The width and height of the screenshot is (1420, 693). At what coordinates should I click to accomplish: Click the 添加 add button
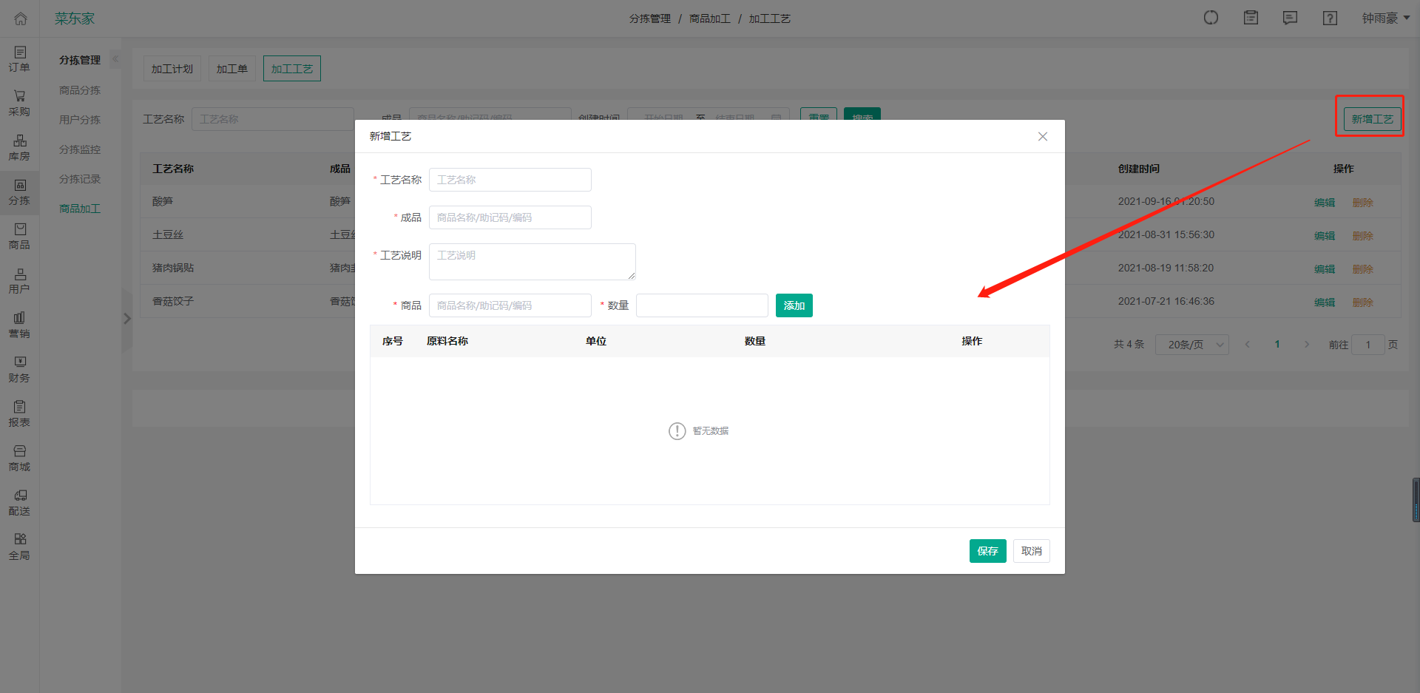point(794,305)
